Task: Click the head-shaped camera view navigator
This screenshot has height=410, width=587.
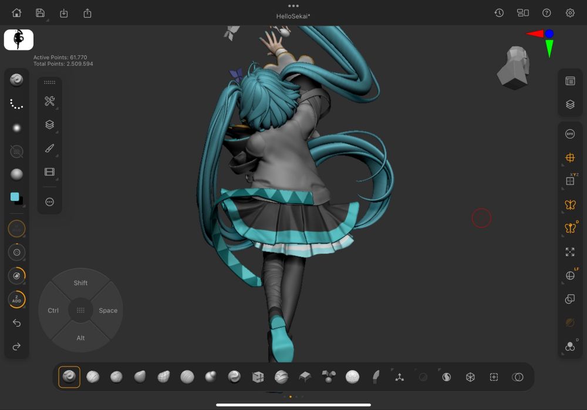Action: pos(514,68)
